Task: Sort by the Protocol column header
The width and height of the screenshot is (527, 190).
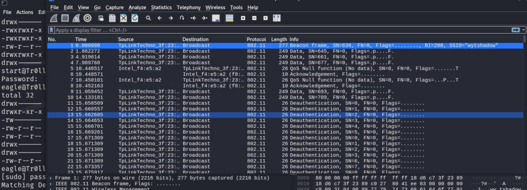Action: pyautogui.click(x=258, y=40)
